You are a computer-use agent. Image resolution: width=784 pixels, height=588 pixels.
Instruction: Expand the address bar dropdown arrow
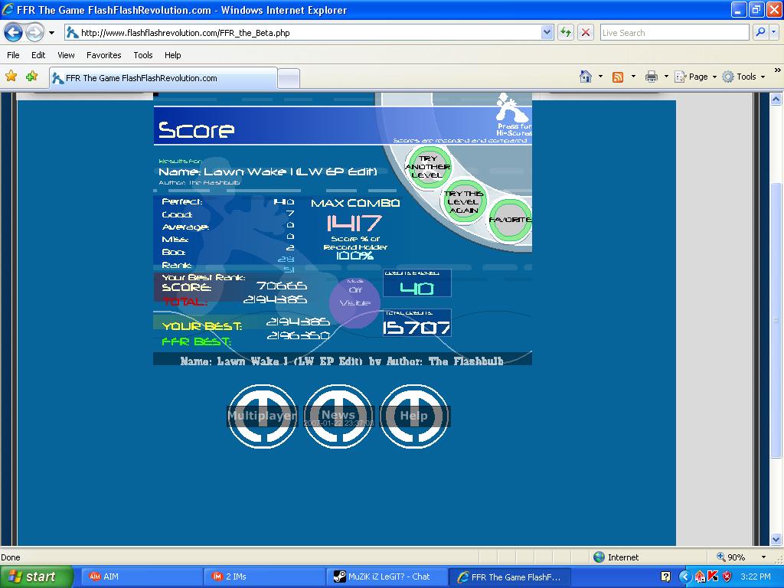pos(547,33)
